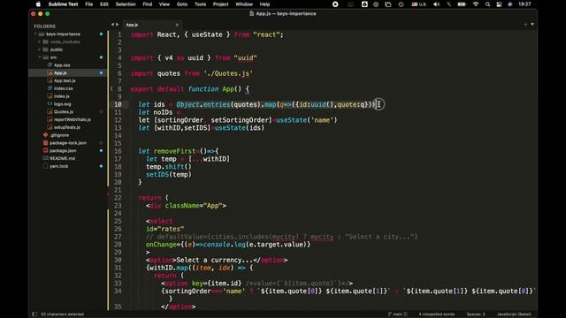Open App.css in the sidebar
The height and width of the screenshot is (318, 566).
62,65
